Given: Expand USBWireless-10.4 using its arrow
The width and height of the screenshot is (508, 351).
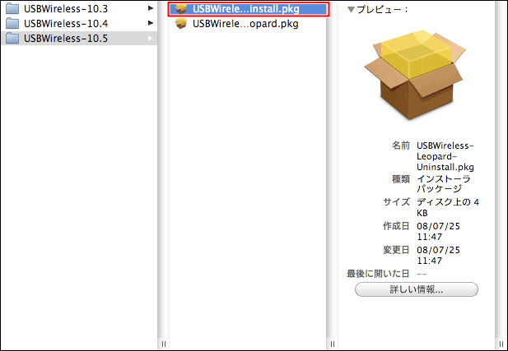Looking at the screenshot, I should point(151,23).
